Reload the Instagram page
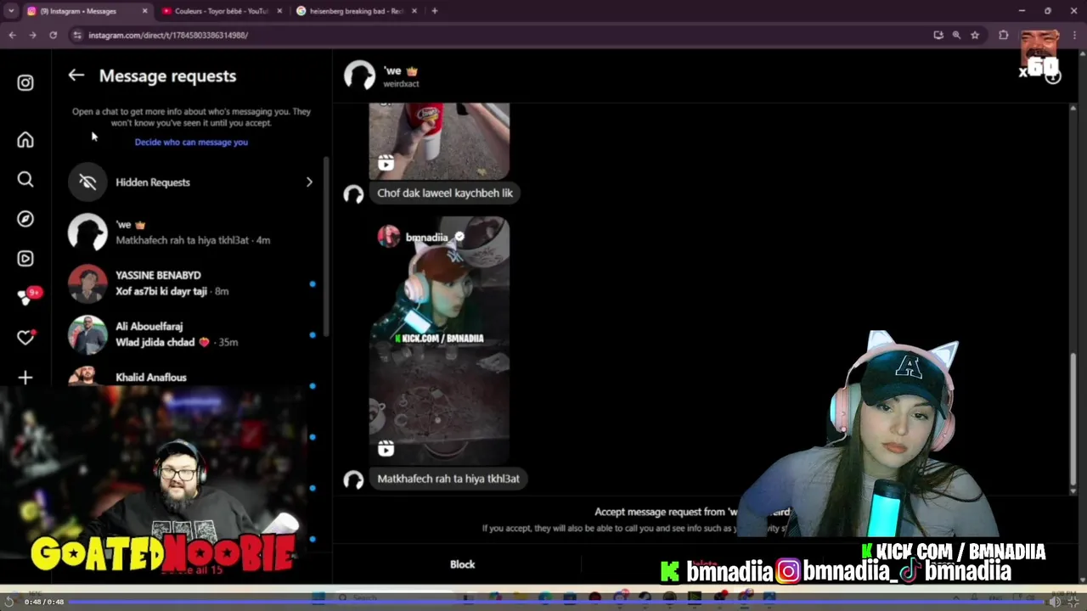The width and height of the screenshot is (1087, 611). tap(53, 35)
